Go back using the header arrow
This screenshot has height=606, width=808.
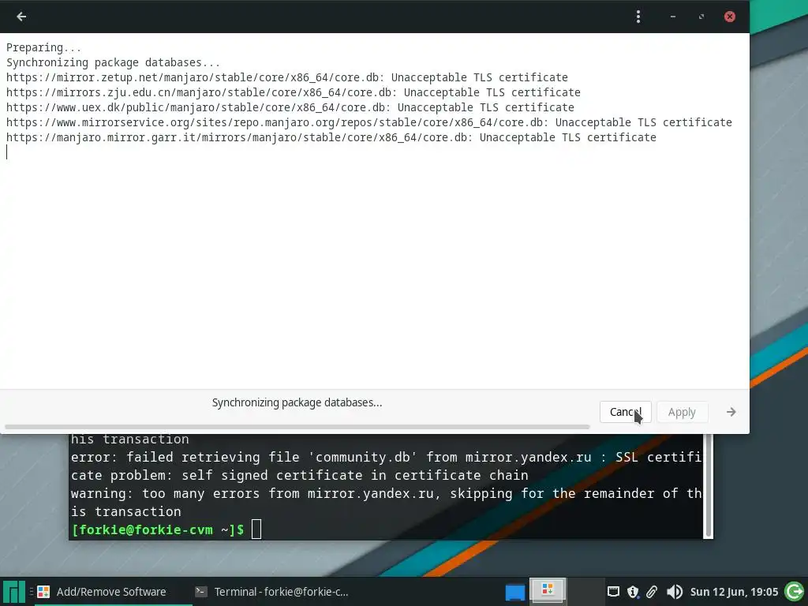point(21,17)
